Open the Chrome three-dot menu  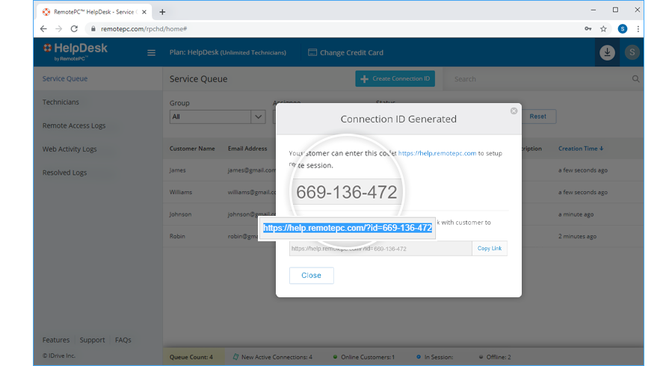[638, 28]
